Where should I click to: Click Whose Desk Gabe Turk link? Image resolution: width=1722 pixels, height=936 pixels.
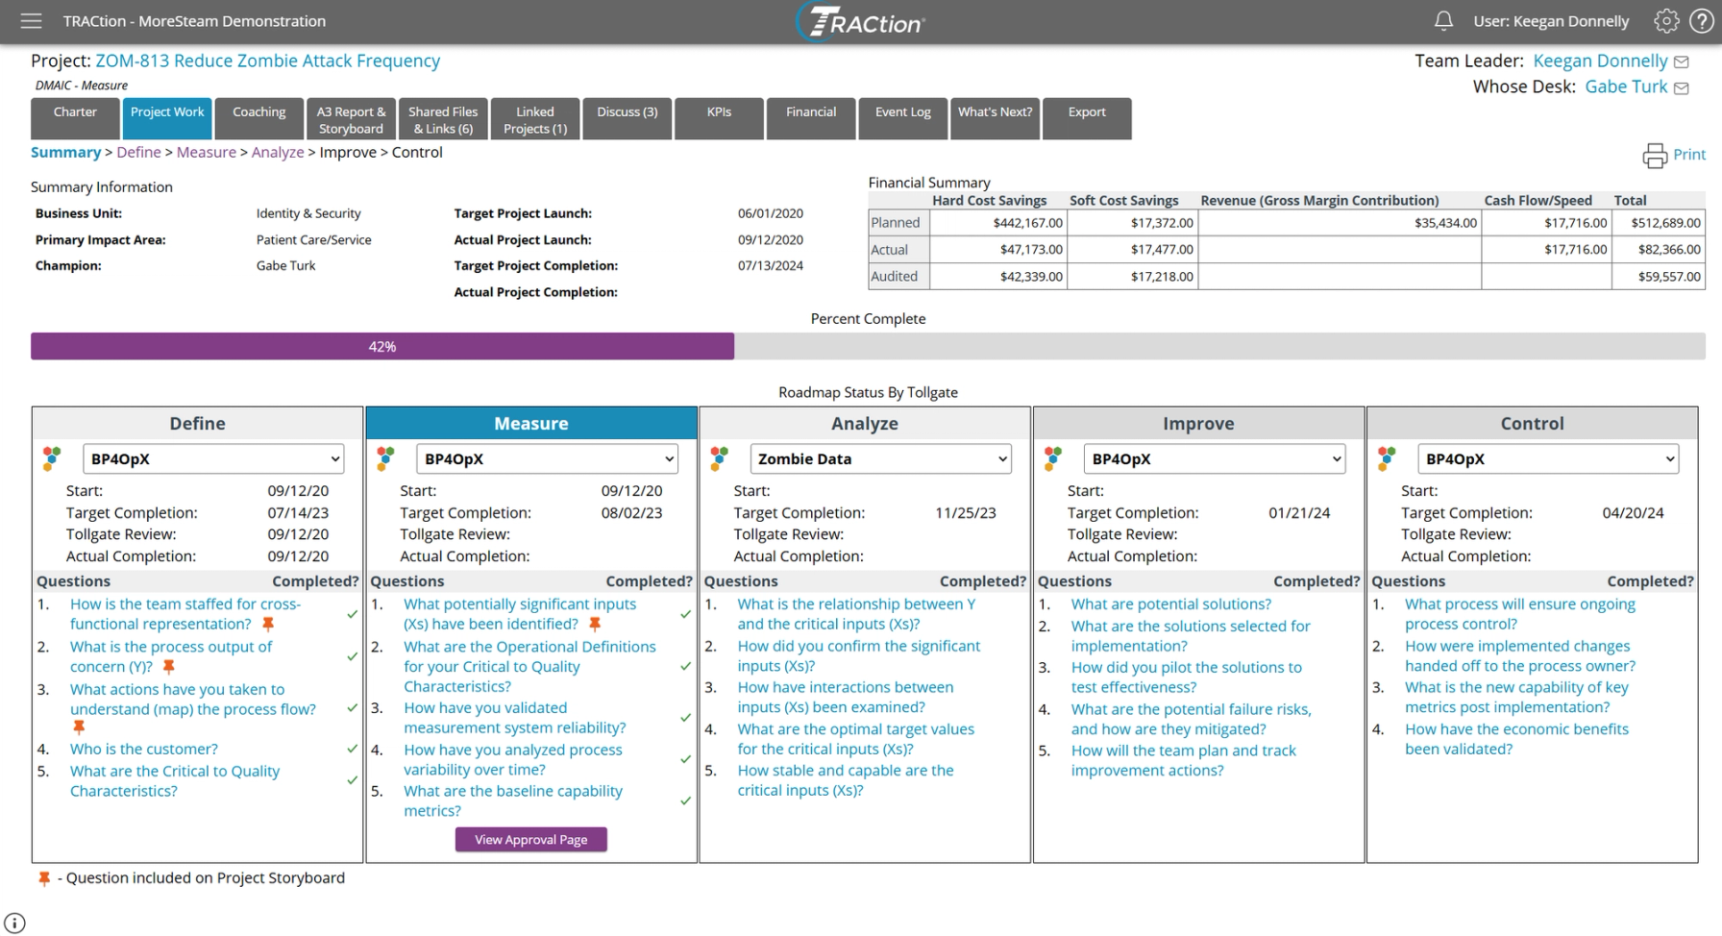pos(1626,86)
